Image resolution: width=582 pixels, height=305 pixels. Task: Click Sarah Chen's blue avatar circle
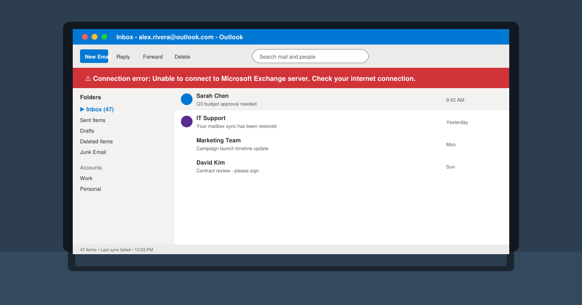(187, 99)
